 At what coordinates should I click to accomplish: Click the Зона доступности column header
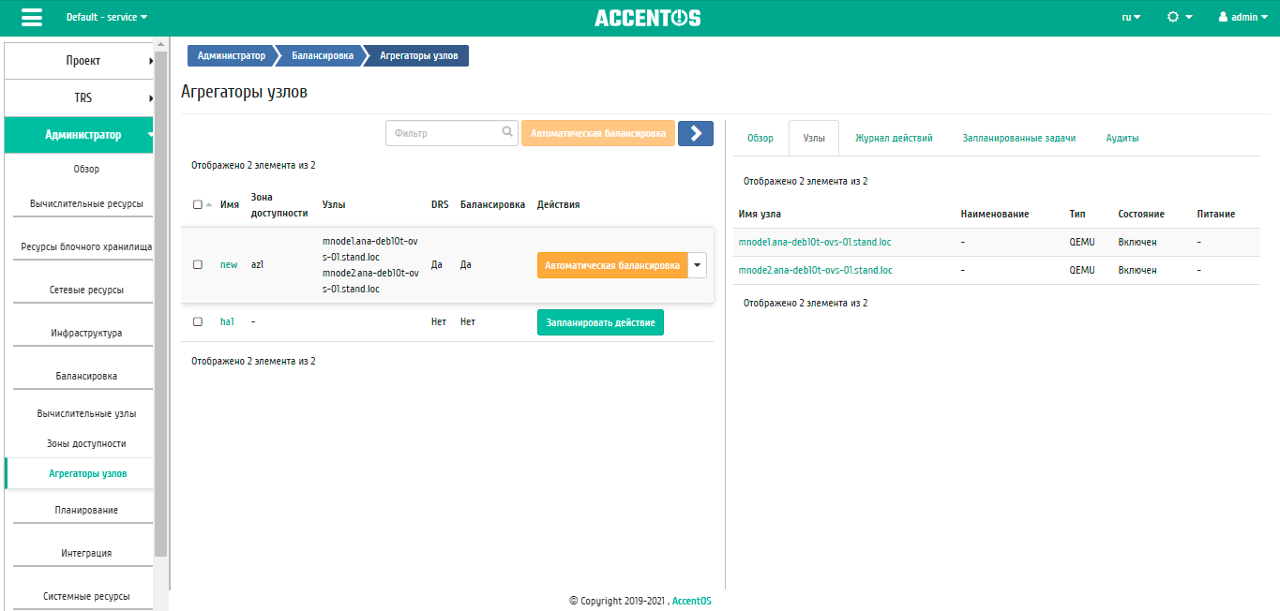pos(279,204)
